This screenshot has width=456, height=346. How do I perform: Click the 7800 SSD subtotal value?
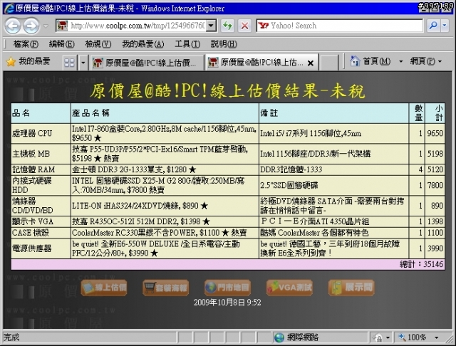(x=435, y=185)
